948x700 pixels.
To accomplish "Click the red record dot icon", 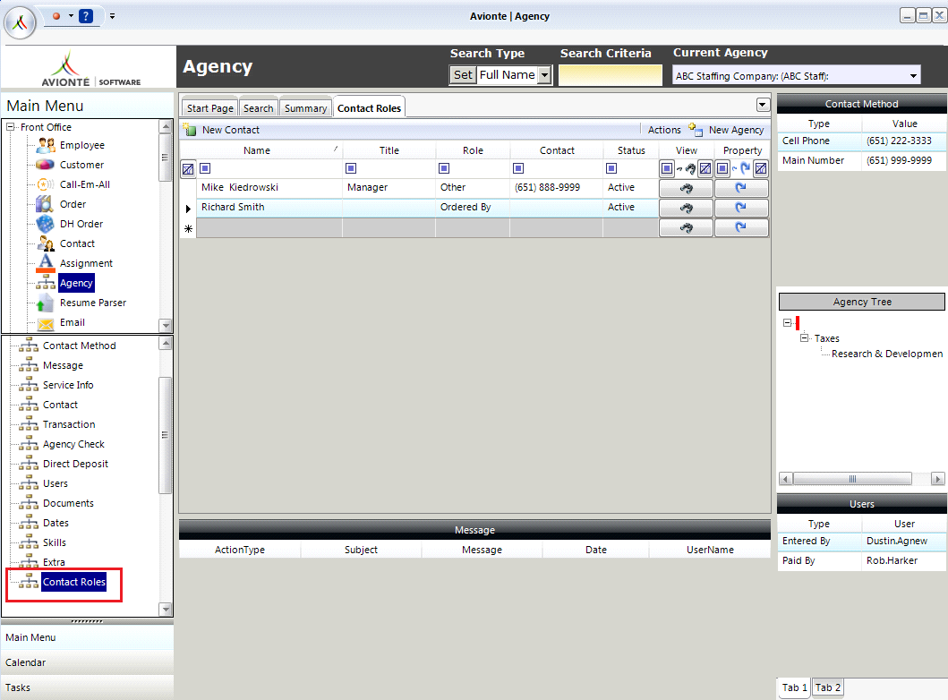I will [56, 16].
